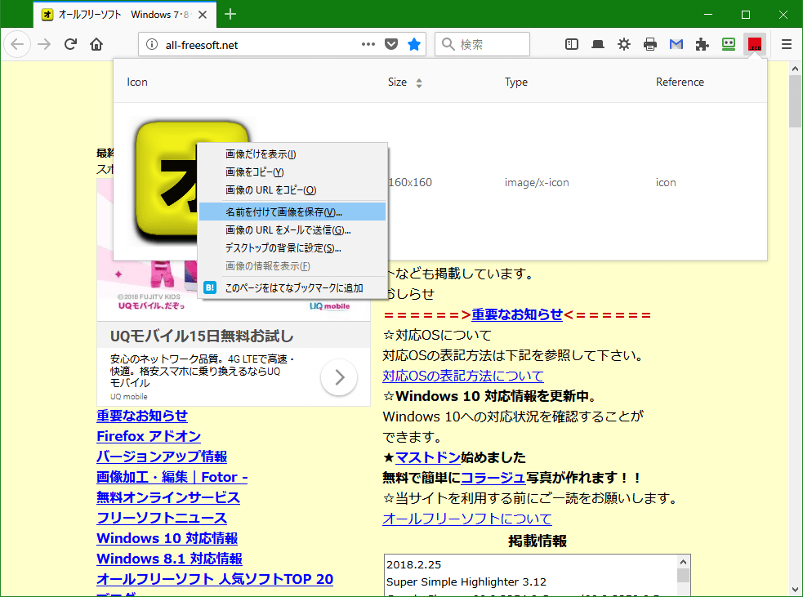Click the forward navigation arrow
This screenshot has height=597, width=803.
pyautogui.click(x=45, y=44)
